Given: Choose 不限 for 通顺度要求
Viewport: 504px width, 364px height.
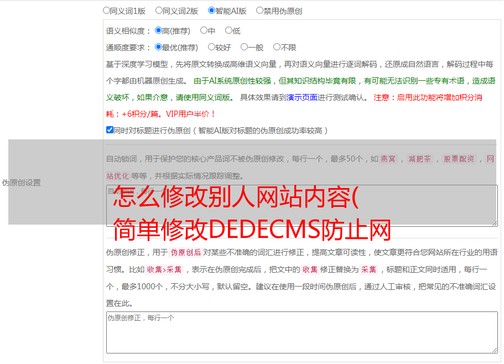Looking at the screenshot, I should click(x=277, y=47).
